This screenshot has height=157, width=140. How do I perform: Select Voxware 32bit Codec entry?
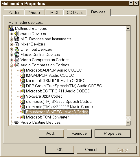click(x=44, y=96)
